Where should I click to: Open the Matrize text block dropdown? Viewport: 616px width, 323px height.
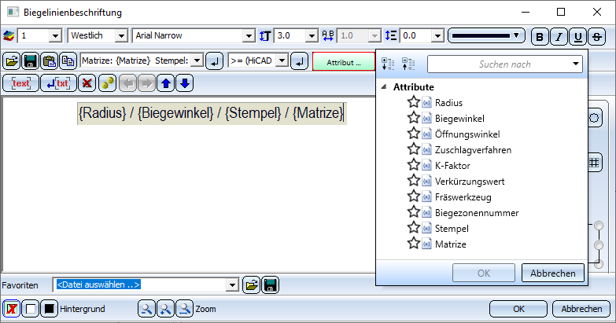pyautogui.click(x=197, y=61)
